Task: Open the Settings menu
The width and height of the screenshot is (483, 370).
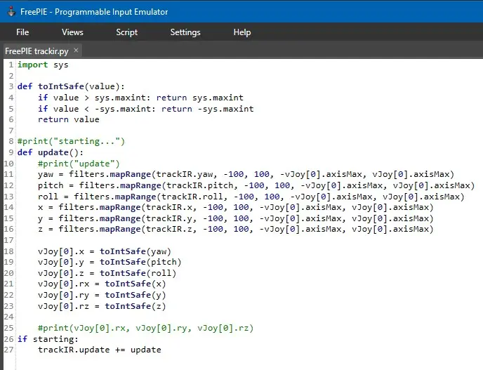Action: click(185, 32)
